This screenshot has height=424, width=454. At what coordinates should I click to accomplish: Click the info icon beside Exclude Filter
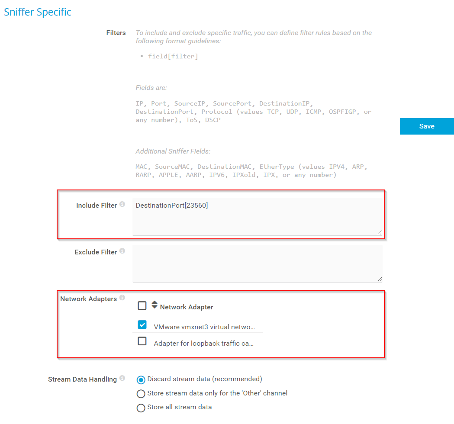pos(122,251)
